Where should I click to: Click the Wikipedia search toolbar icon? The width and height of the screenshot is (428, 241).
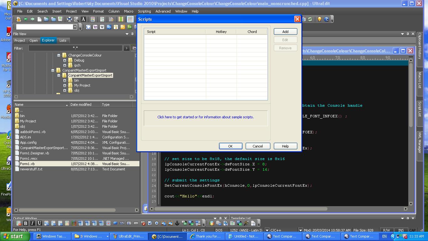[x=102, y=27]
